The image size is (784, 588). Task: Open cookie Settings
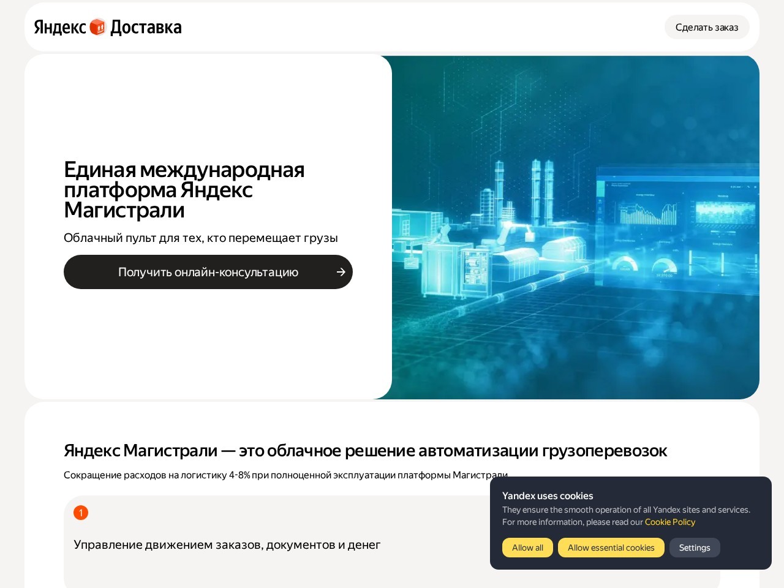[695, 548]
